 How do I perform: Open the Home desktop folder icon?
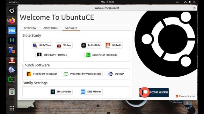187,104
